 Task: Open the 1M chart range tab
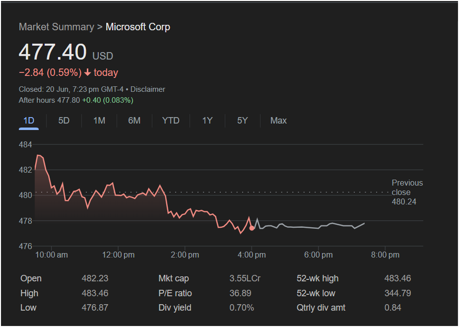[99, 121]
